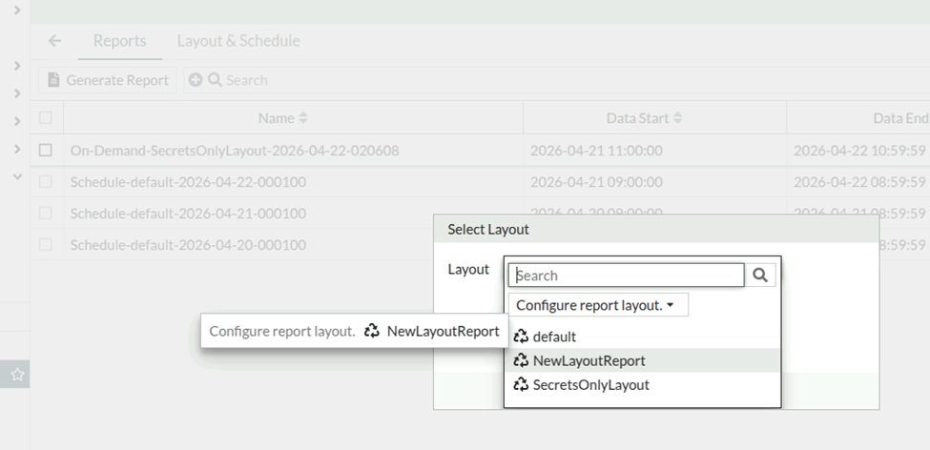Click the recycle icon next to default
Image resolution: width=930 pixels, height=450 pixels.
coord(521,337)
